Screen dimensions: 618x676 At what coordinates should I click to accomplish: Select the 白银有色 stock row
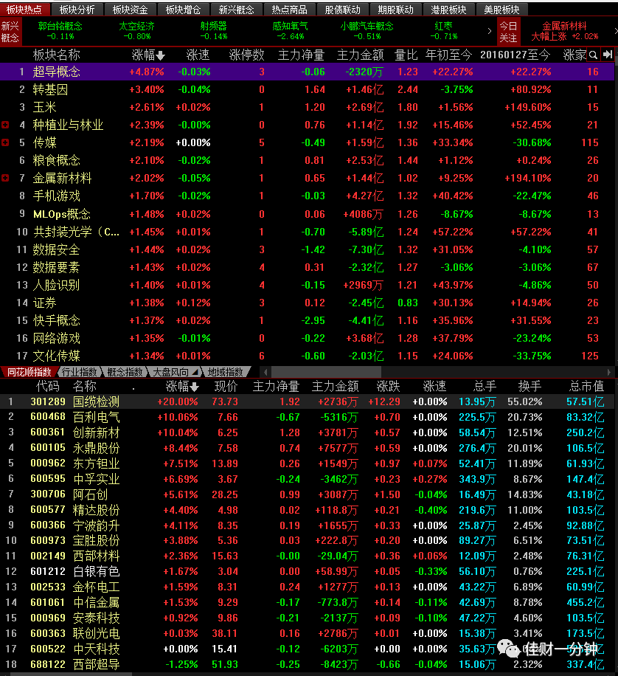[x=307, y=572]
